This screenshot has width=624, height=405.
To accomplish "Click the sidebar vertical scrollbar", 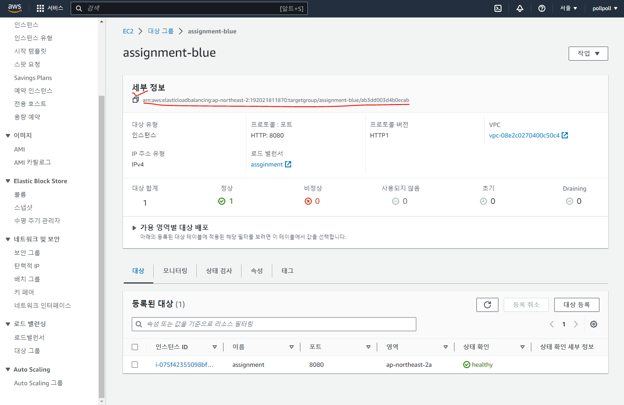I will click(101, 246).
